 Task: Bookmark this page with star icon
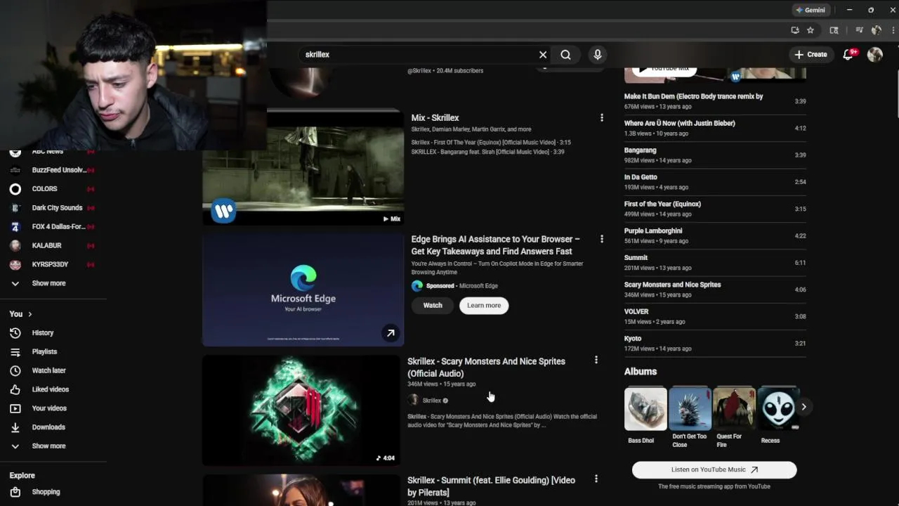coord(811,30)
